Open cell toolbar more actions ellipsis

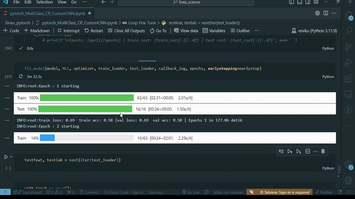[x=315, y=151]
